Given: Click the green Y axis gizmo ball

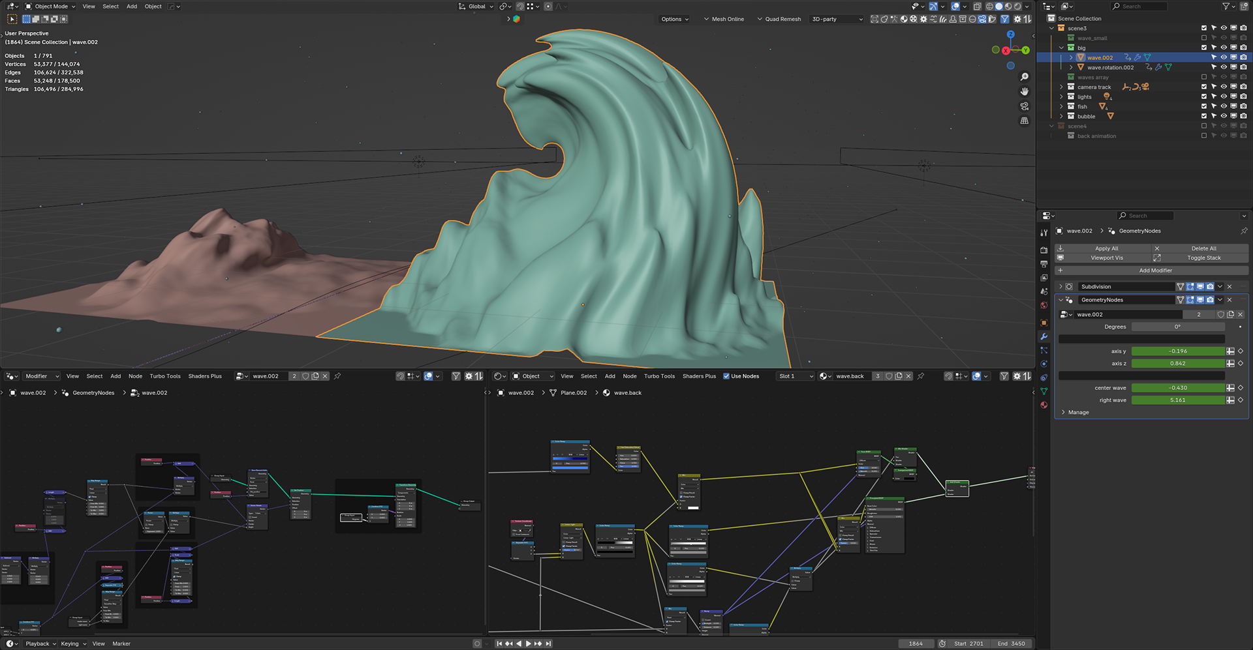Looking at the screenshot, I should click(x=1025, y=50).
